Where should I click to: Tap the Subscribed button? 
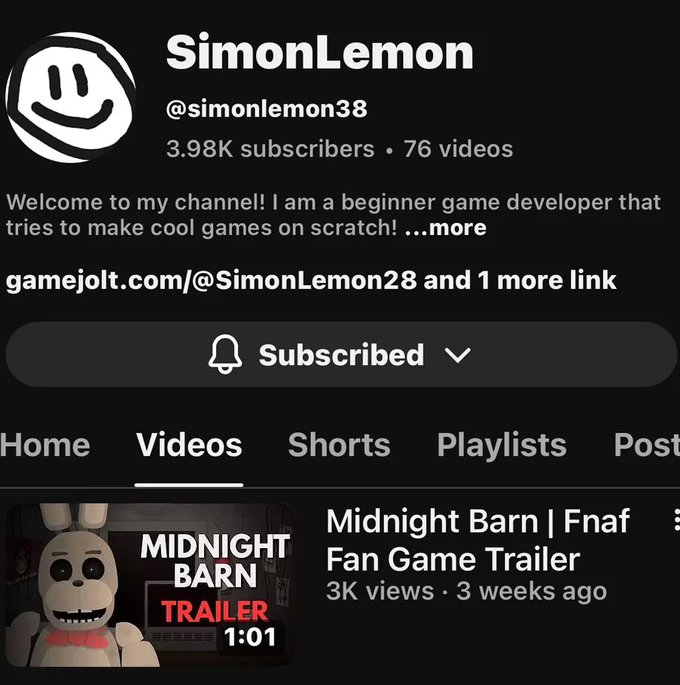coord(341,355)
